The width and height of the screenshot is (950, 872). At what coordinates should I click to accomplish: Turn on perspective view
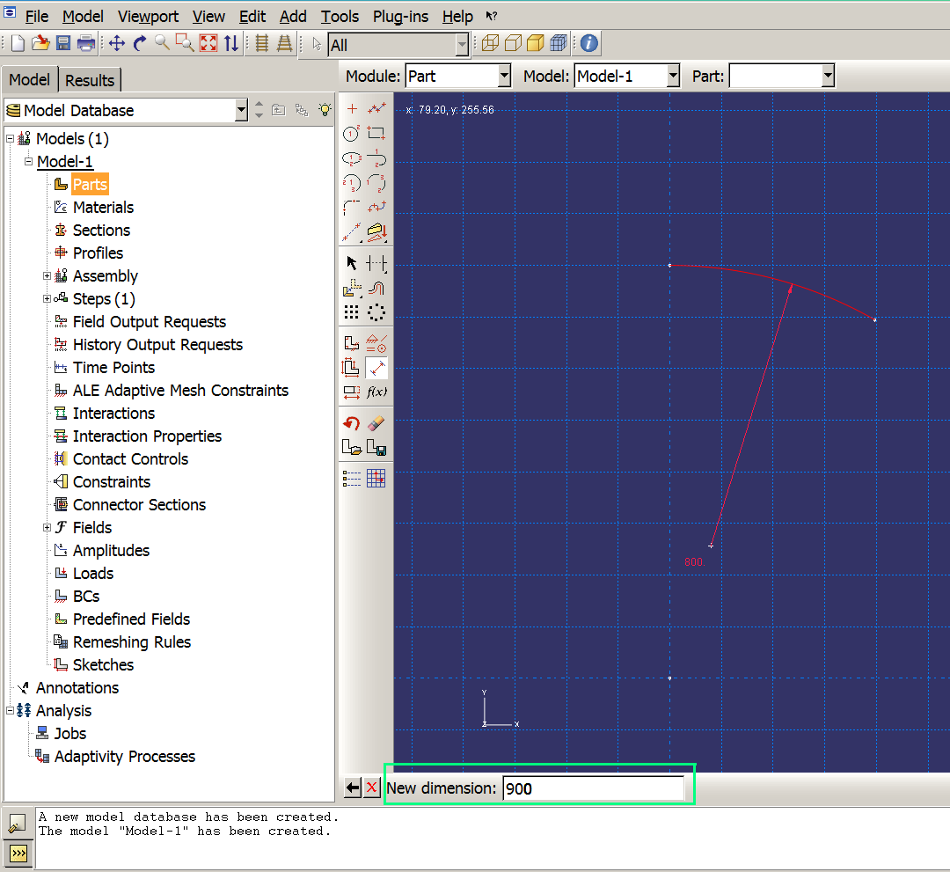(284, 43)
